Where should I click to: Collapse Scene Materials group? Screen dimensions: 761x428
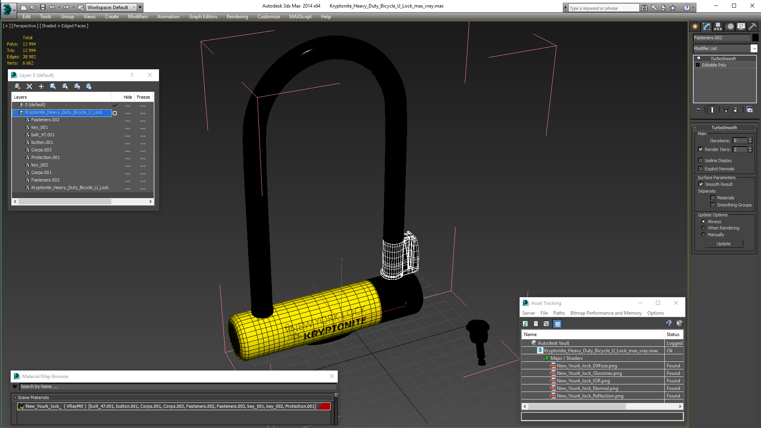[x=15, y=397]
